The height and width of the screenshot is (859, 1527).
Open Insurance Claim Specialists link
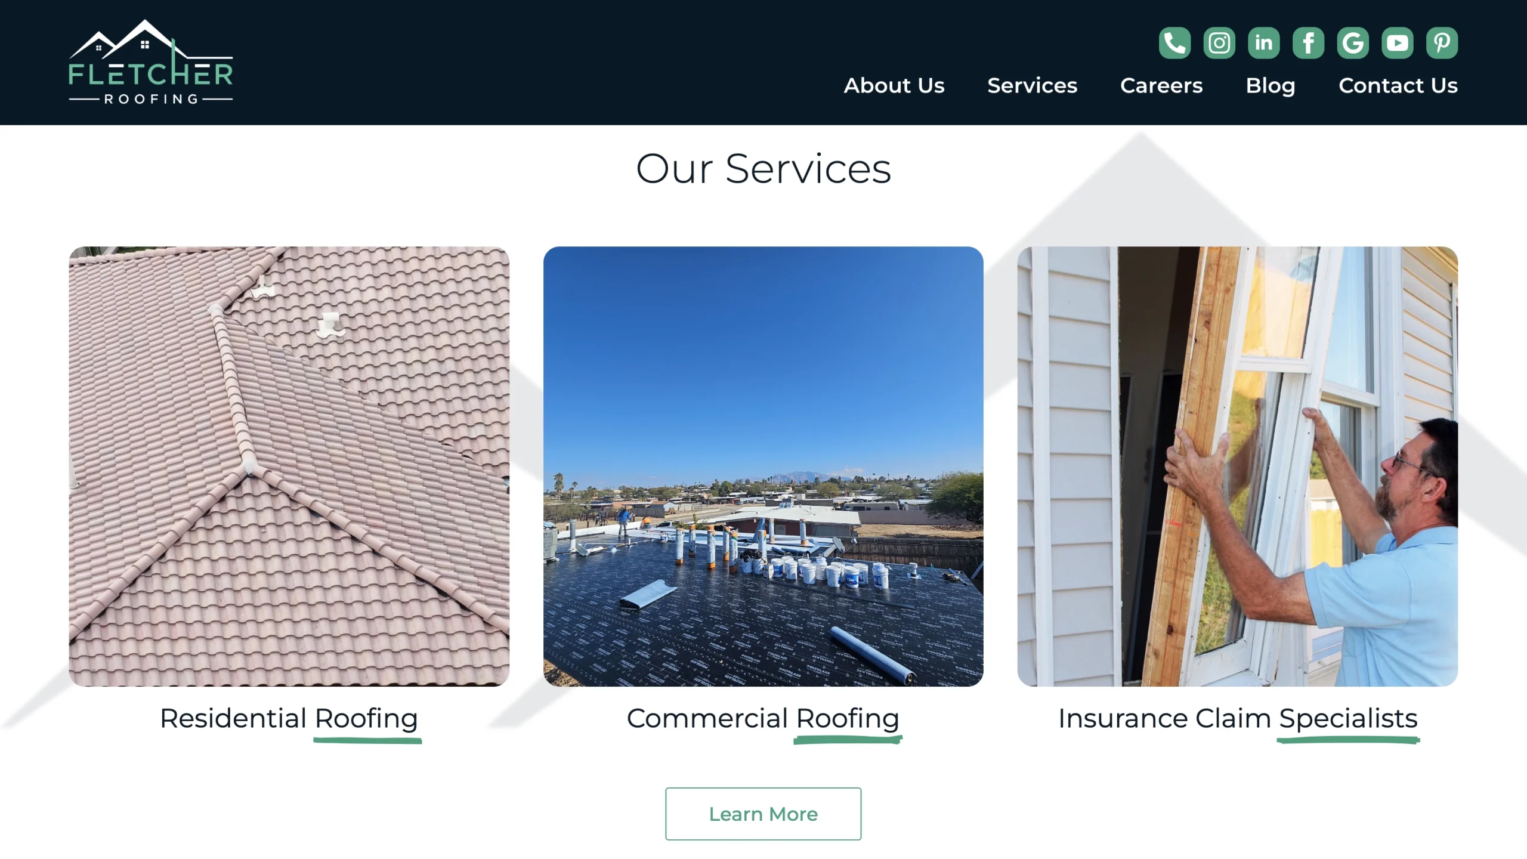[1238, 718]
